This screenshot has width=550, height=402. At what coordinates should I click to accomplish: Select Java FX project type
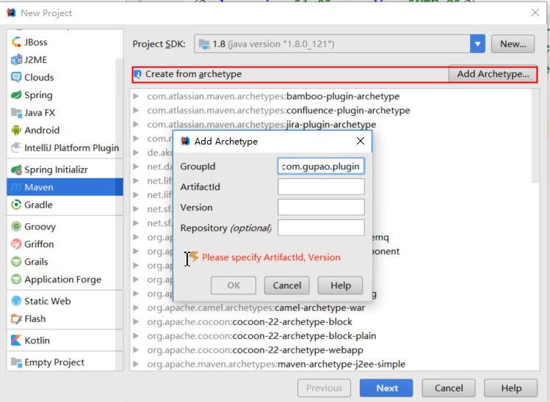click(65, 112)
